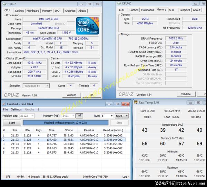The height and width of the screenshot is (187, 207).
Task: Click the Real Temp title icon
Action: (136, 103)
